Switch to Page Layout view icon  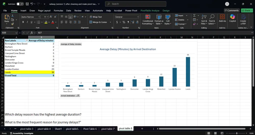pos(215,133)
